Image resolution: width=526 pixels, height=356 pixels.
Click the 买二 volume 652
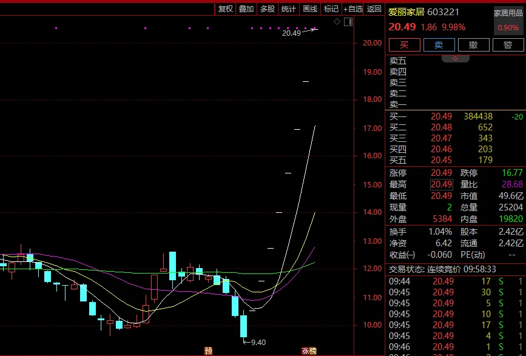tap(485, 127)
